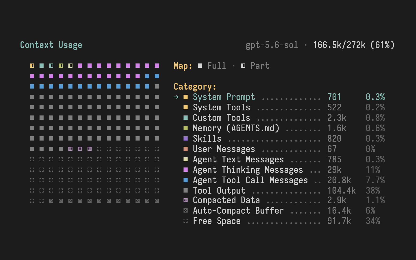Click the Map: label
This screenshot has height=260, width=416.
click(x=183, y=66)
